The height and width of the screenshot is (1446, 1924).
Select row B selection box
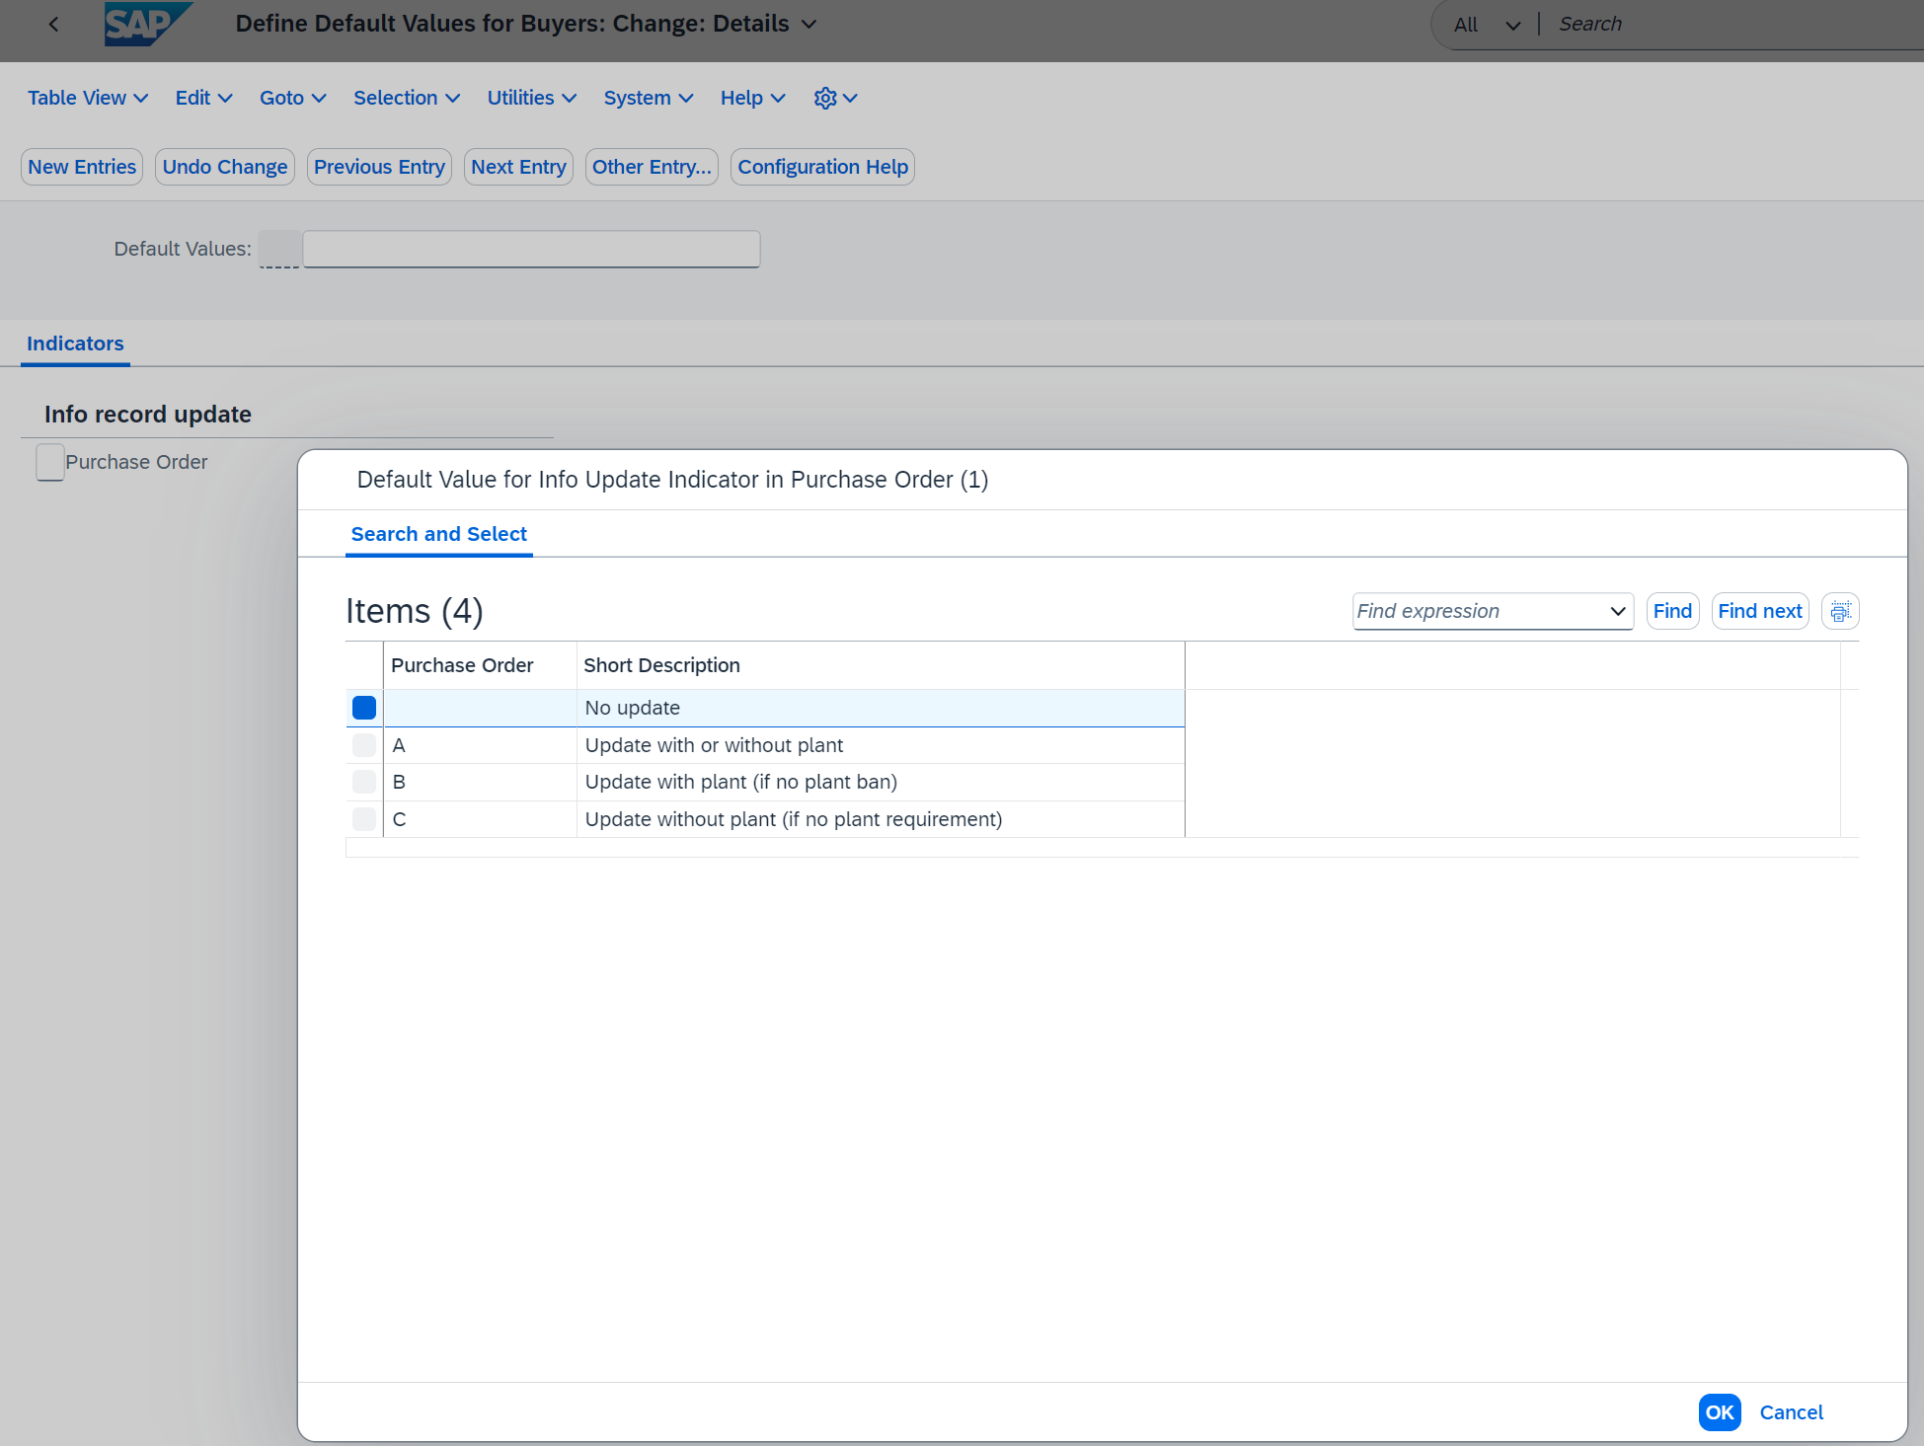click(x=364, y=782)
